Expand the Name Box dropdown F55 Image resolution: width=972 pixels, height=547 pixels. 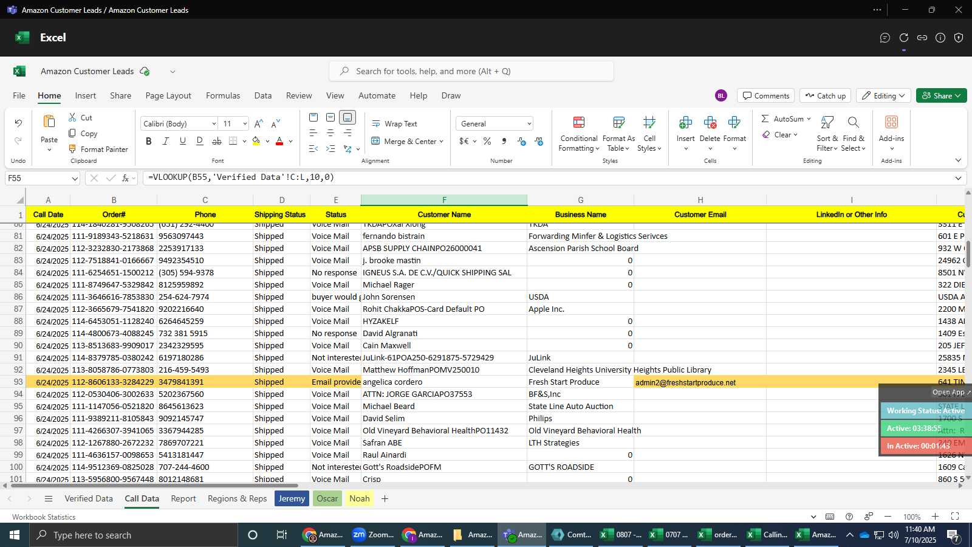[x=75, y=179]
